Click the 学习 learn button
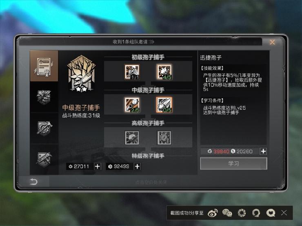This screenshot has height=226, width=302. click(x=233, y=164)
